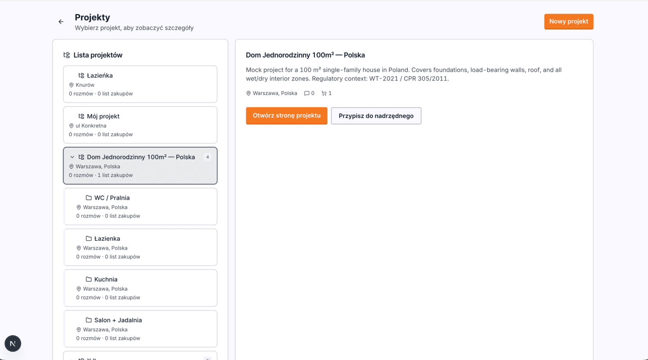Click '0 rozmów · 1 list zakupów' text
The width and height of the screenshot is (648, 360).
coord(101,175)
